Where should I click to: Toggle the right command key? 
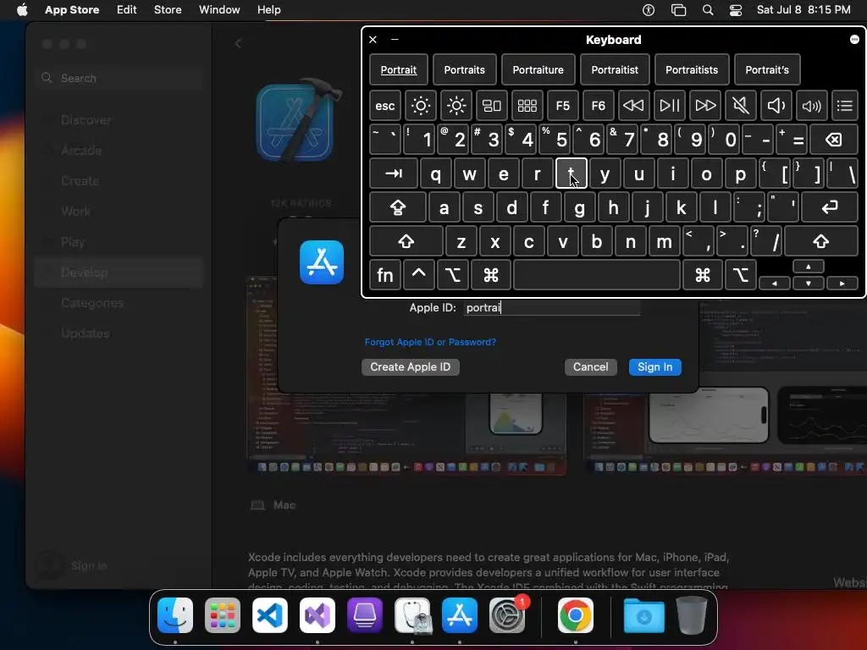click(x=702, y=275)
